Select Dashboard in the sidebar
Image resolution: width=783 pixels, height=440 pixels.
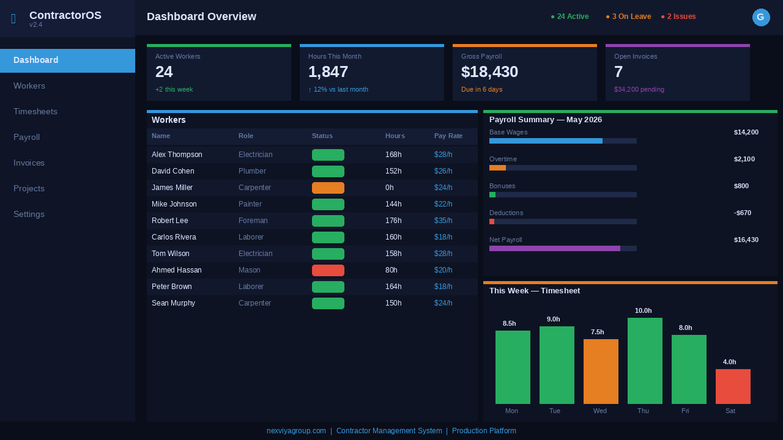[67, 61]
